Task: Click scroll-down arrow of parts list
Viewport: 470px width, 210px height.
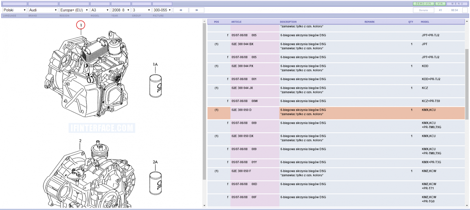Action: point(467,206)
